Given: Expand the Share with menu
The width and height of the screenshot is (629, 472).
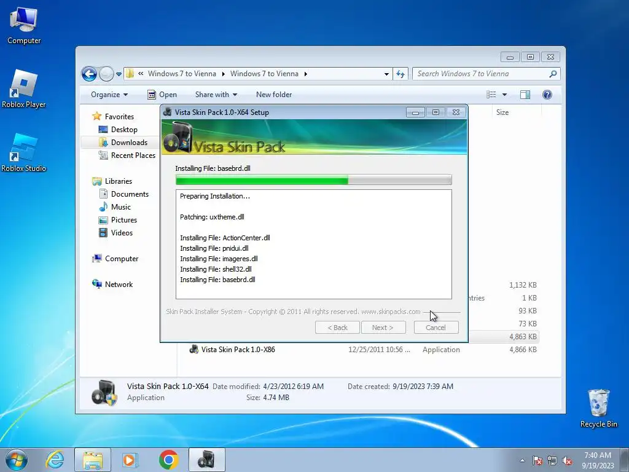Looking at the screenshot, I should tap(216, 95).
